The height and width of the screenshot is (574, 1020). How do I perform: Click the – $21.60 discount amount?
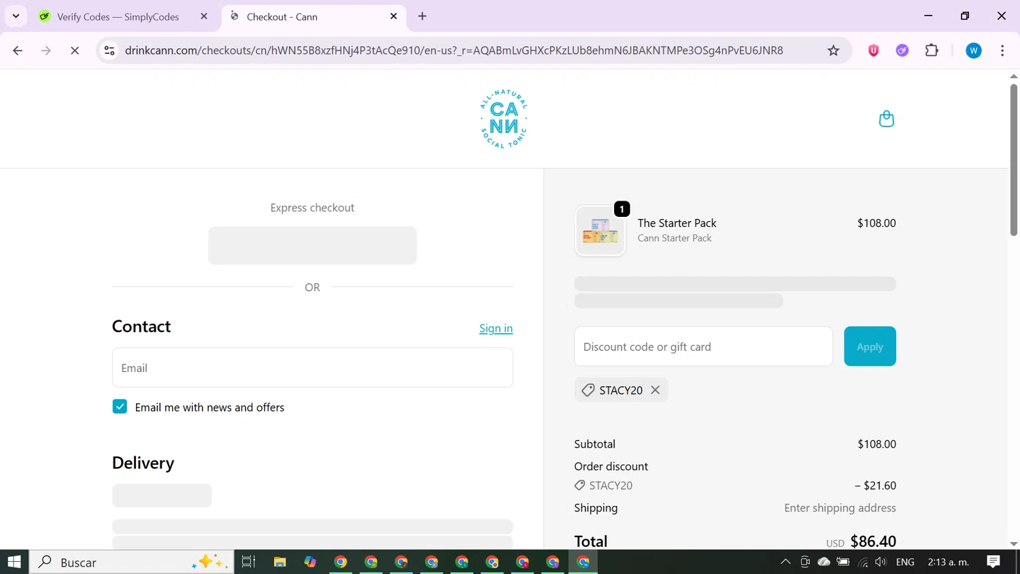[x=875, y=486]
